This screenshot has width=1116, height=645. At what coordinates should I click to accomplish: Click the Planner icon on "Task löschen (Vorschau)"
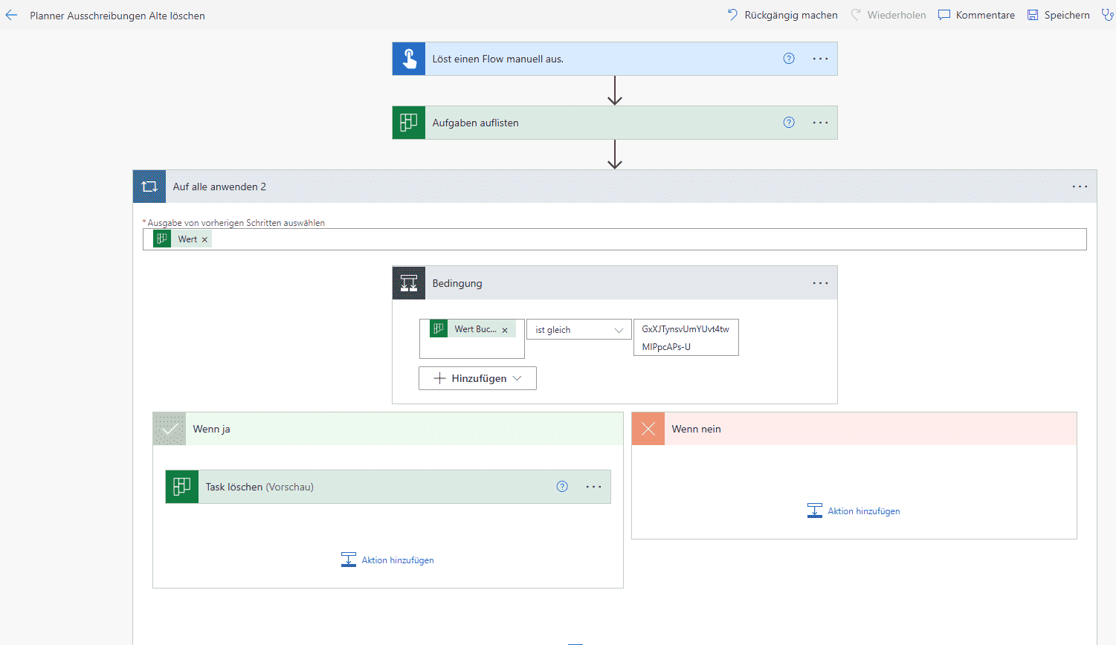pyautogui.click(x=181, y=486)
